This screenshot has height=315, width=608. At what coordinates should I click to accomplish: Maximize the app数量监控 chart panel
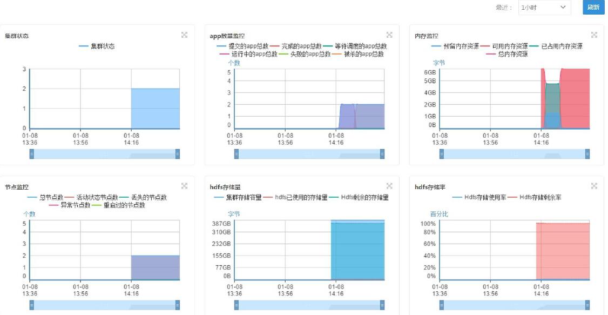click(x=389, y=35)
